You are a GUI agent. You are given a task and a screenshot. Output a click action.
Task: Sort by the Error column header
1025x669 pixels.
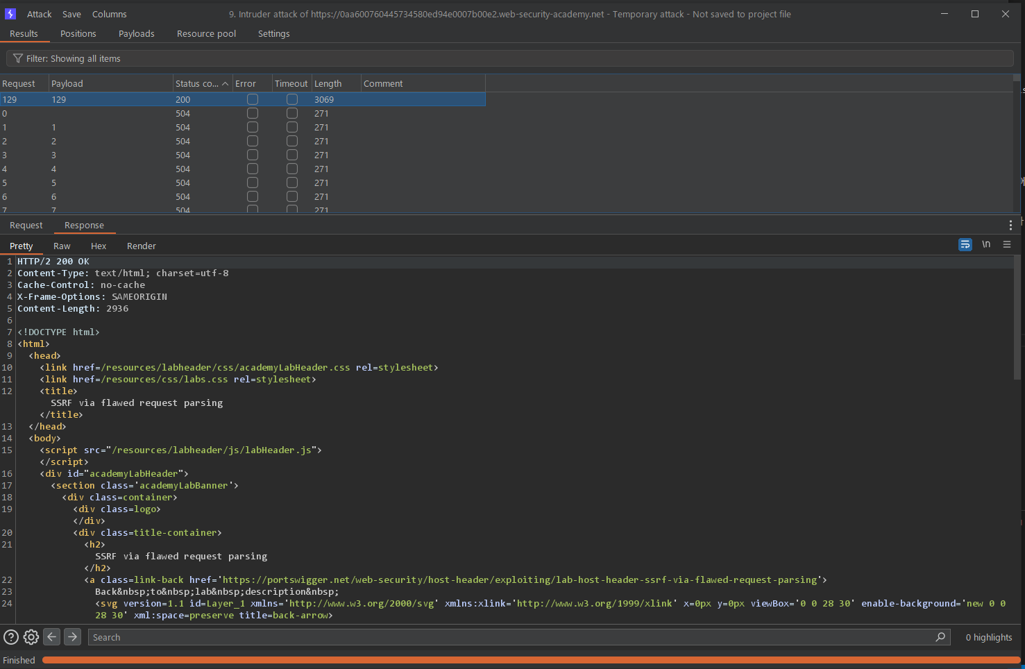253,83
